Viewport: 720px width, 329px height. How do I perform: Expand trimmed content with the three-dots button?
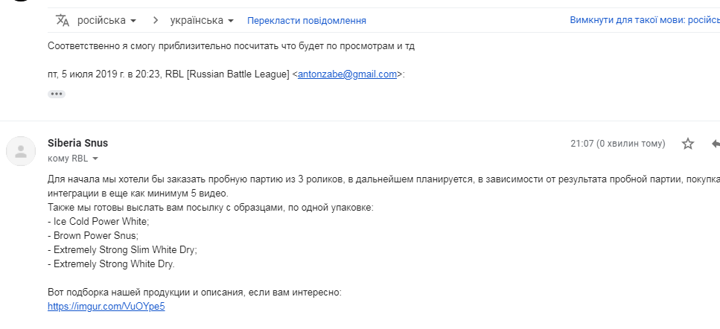pos(57,94)
